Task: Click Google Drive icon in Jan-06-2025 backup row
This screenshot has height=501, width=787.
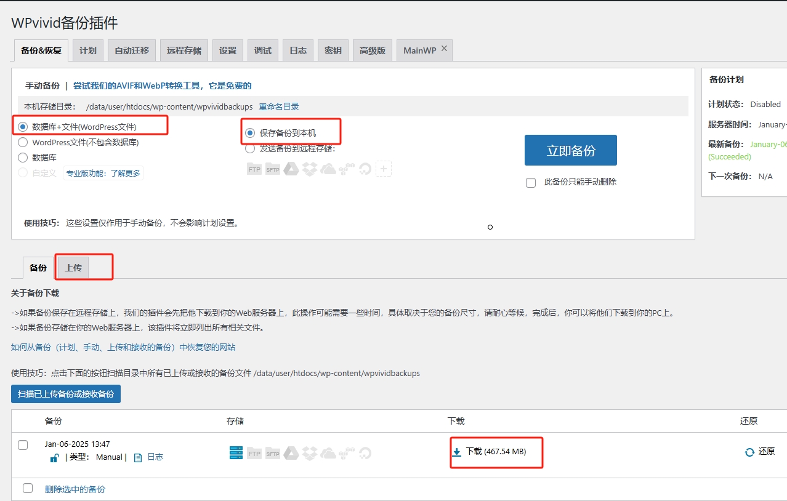Action: click(291, 453)
